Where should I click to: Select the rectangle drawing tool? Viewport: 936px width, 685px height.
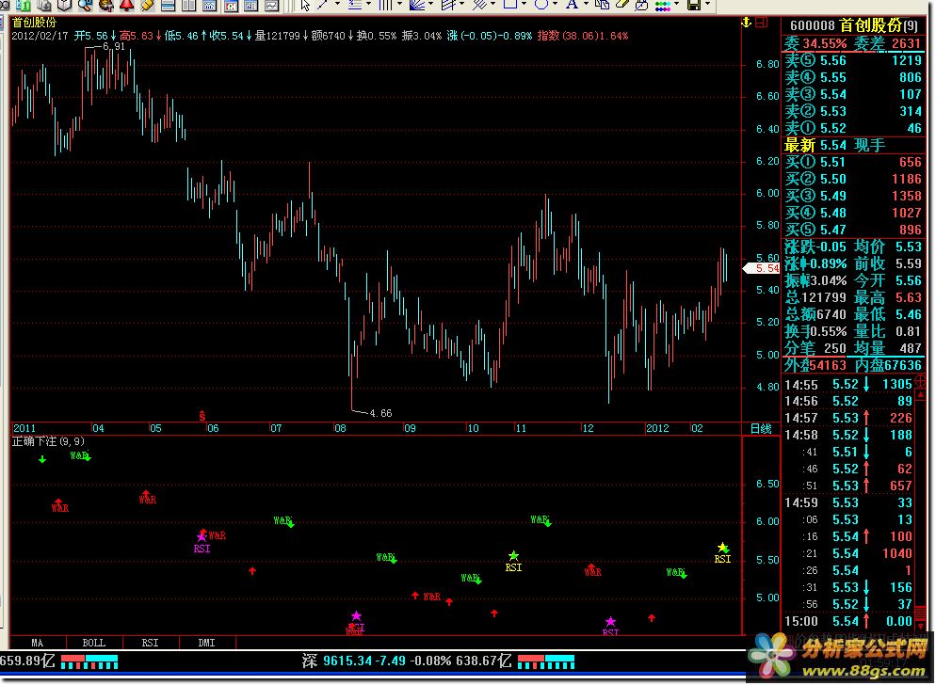(509, 4)
